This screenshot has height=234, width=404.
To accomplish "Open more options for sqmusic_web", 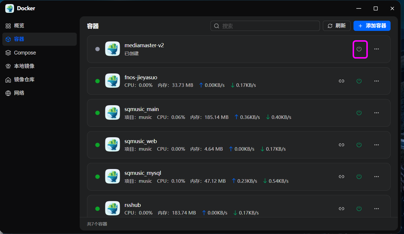I will [x=377, y=145].
